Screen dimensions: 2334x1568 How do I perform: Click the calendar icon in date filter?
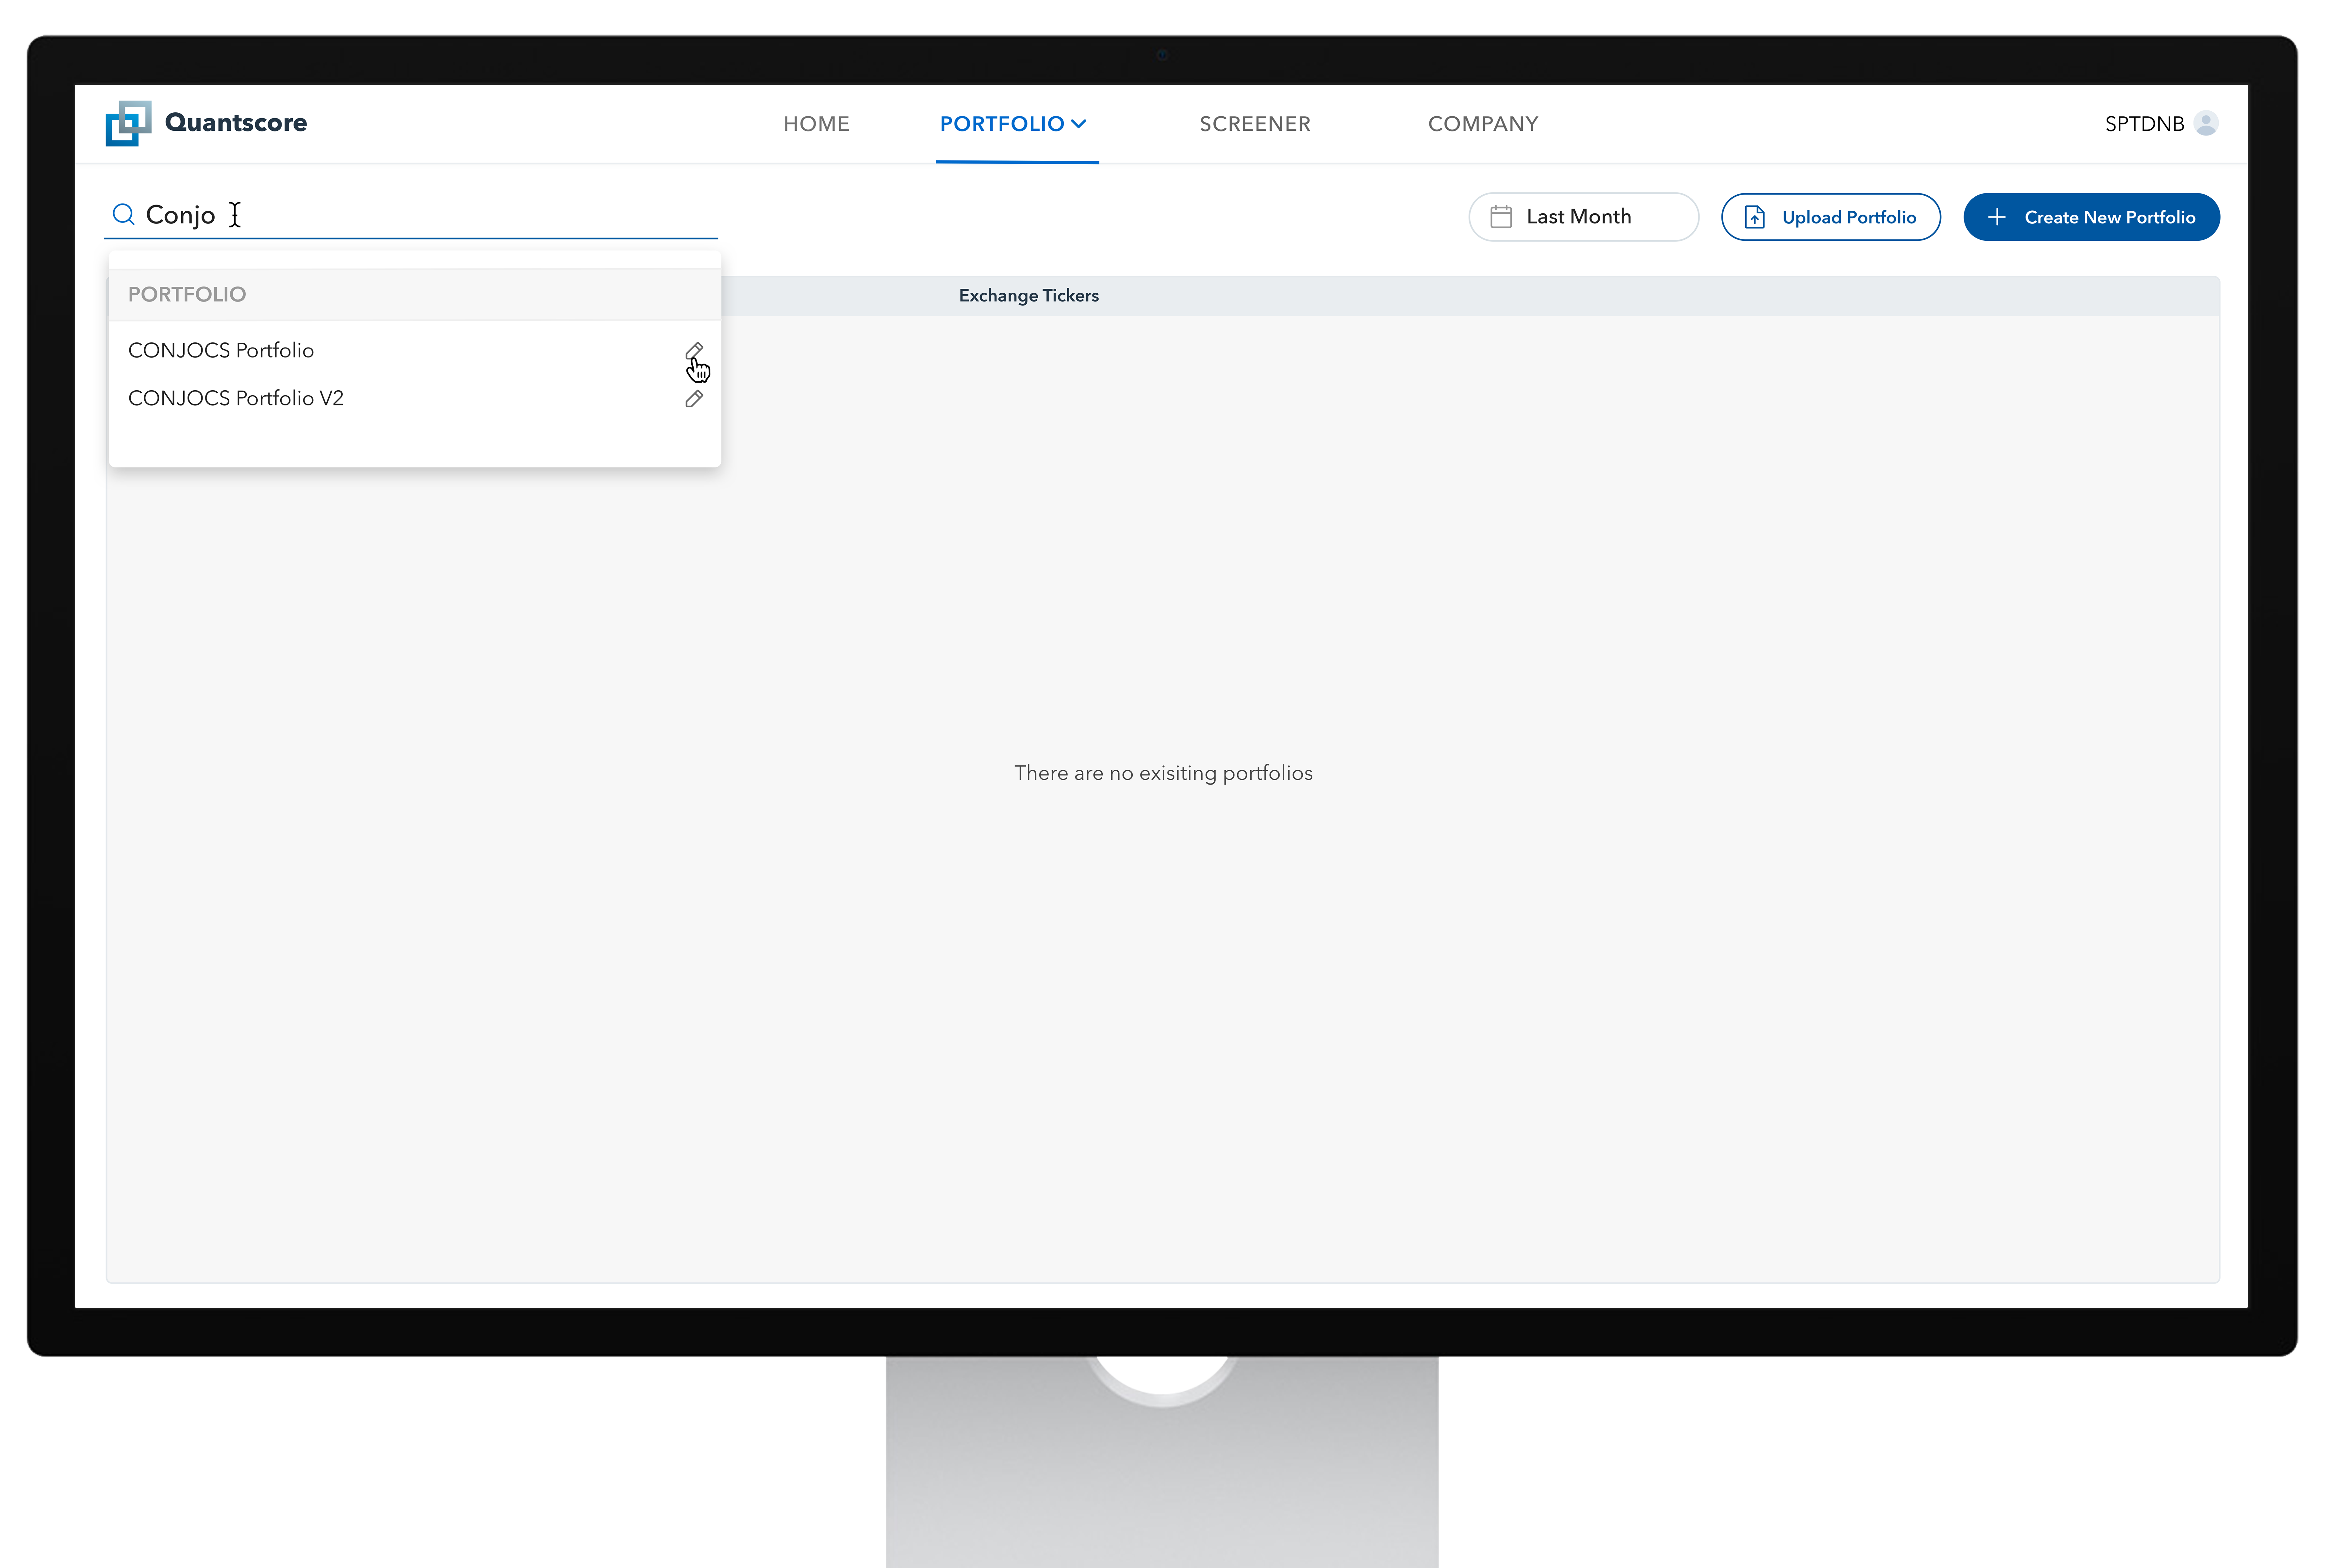[x=1501, y=217]
